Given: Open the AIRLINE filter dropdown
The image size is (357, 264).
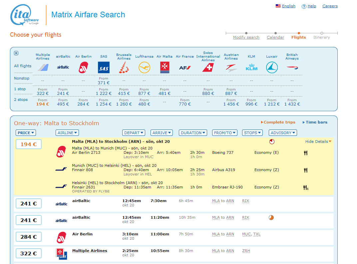Looking at the screenshot, I should [x=67, y=133].
